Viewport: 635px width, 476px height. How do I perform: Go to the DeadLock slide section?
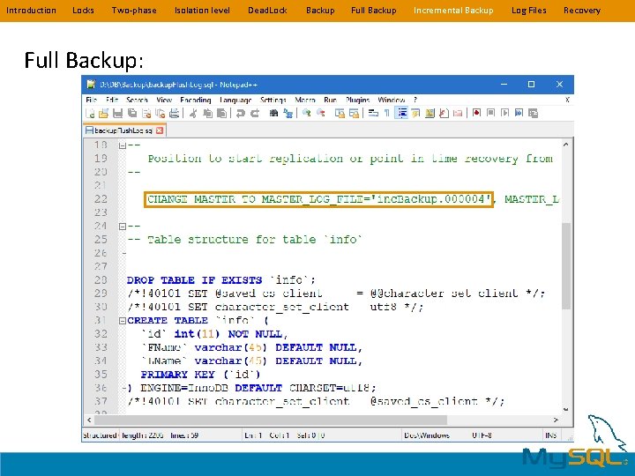pyautogui.click(x=267, y=10)
